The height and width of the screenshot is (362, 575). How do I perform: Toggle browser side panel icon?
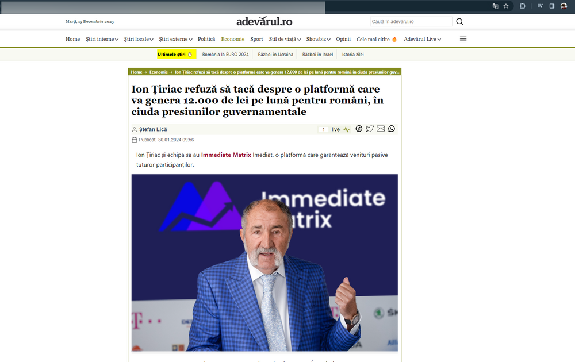pos(551,6)
